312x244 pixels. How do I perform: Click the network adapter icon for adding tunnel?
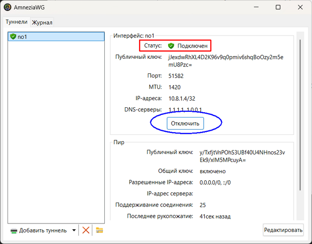pyautogui.click(x=14, y=230)
